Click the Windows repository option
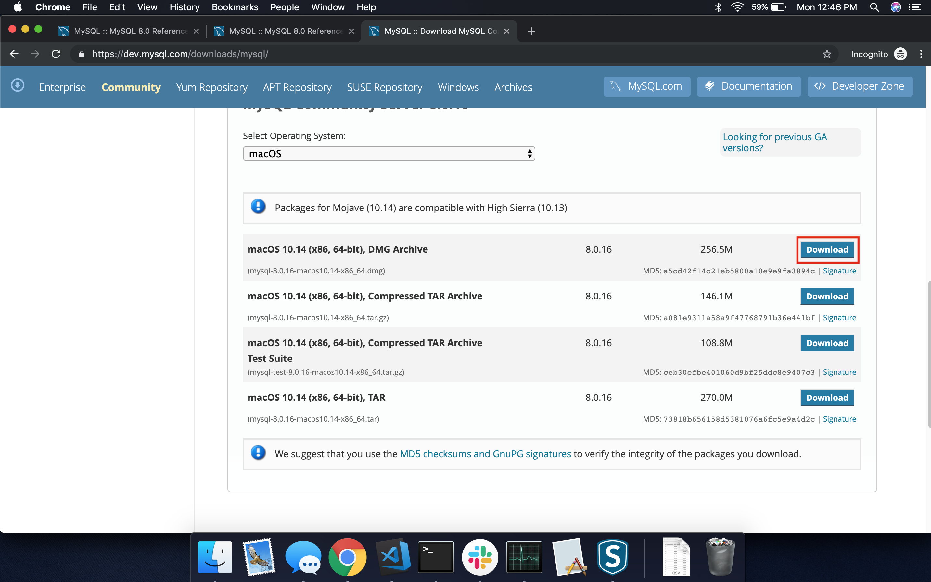This screenshot has height=582, width=931. 458,87
